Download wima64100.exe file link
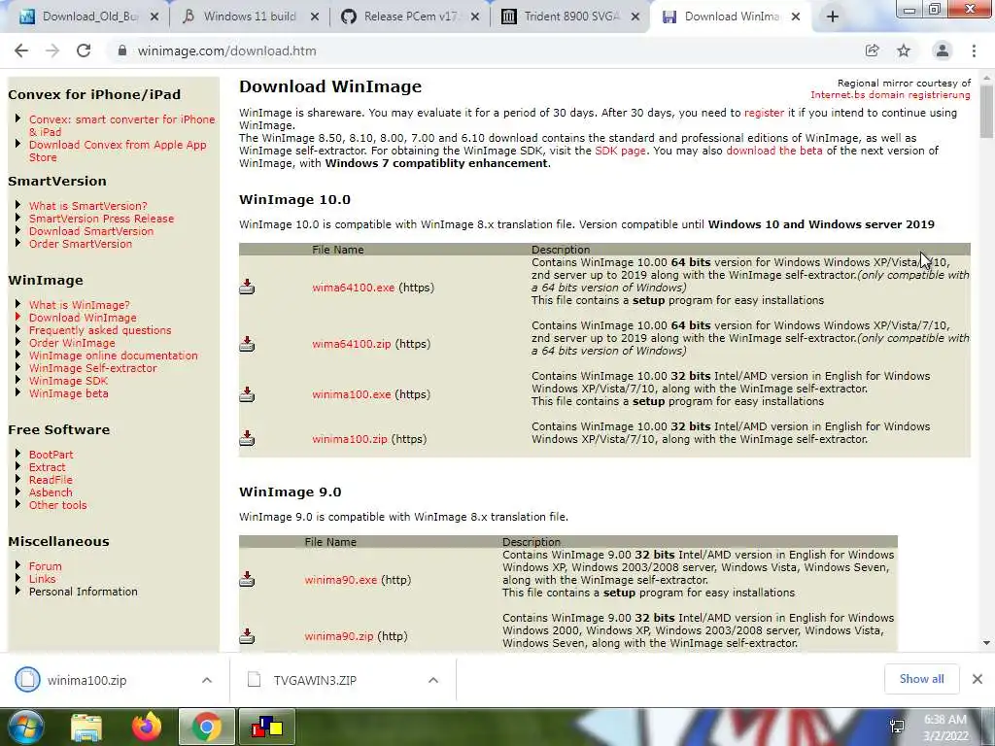 353,288
